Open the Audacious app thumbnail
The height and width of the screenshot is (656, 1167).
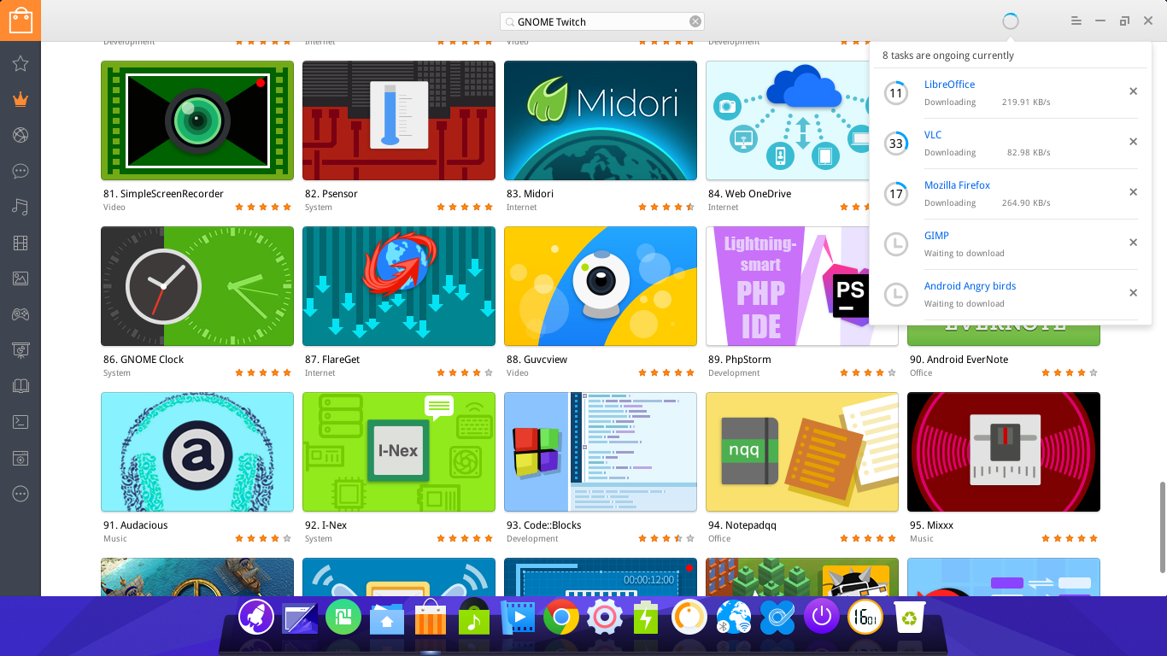(197, 452)
